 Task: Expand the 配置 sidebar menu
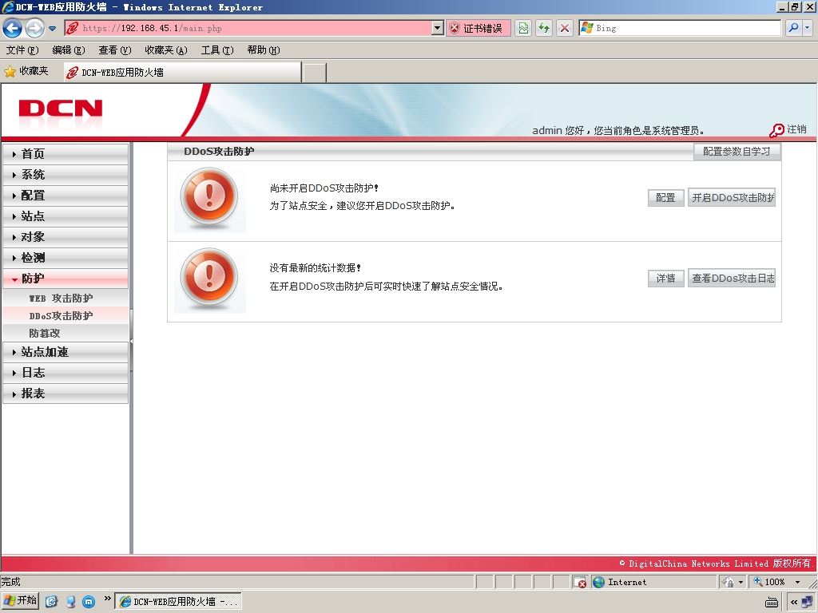66,196
